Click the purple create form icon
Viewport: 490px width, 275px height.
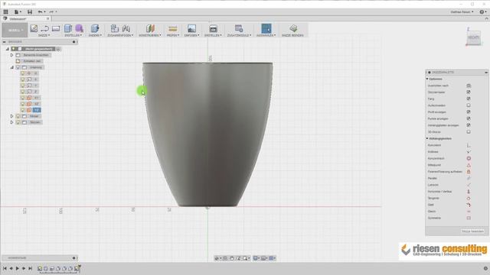coord(79,28)
